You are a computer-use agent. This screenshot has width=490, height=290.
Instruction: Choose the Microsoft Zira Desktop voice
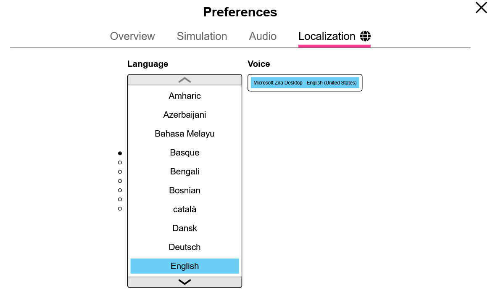305,83
